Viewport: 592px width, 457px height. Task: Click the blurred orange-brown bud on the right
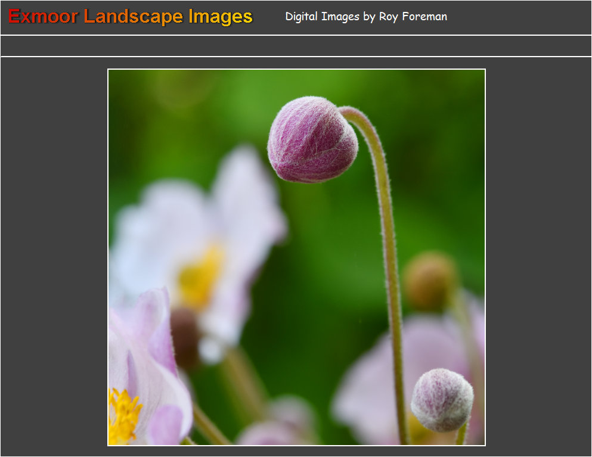pyautogui.click(x=429, y=281)
